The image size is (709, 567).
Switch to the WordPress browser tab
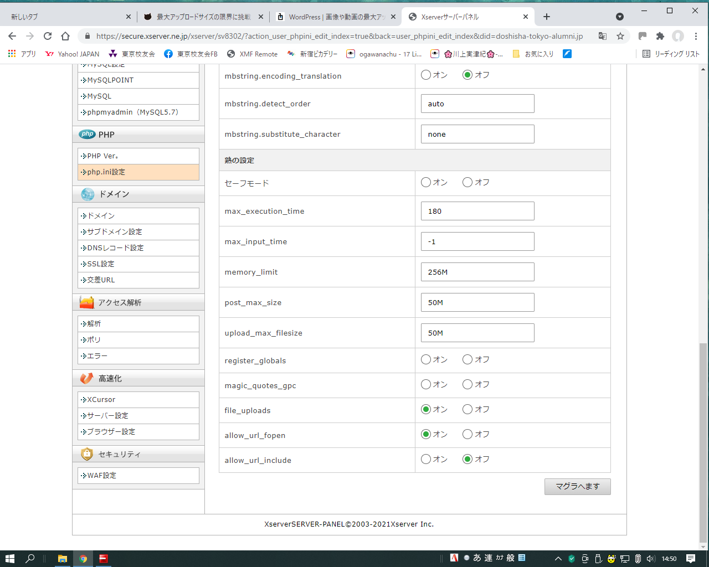336,17
